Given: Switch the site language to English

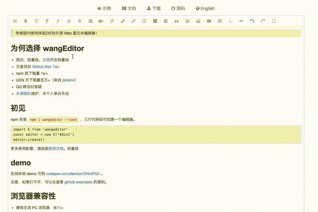Looking at the screenshot, I should click(205, 8).
